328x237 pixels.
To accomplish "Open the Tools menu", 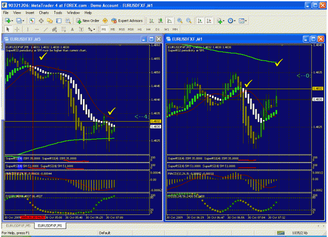I will (58, 13).
